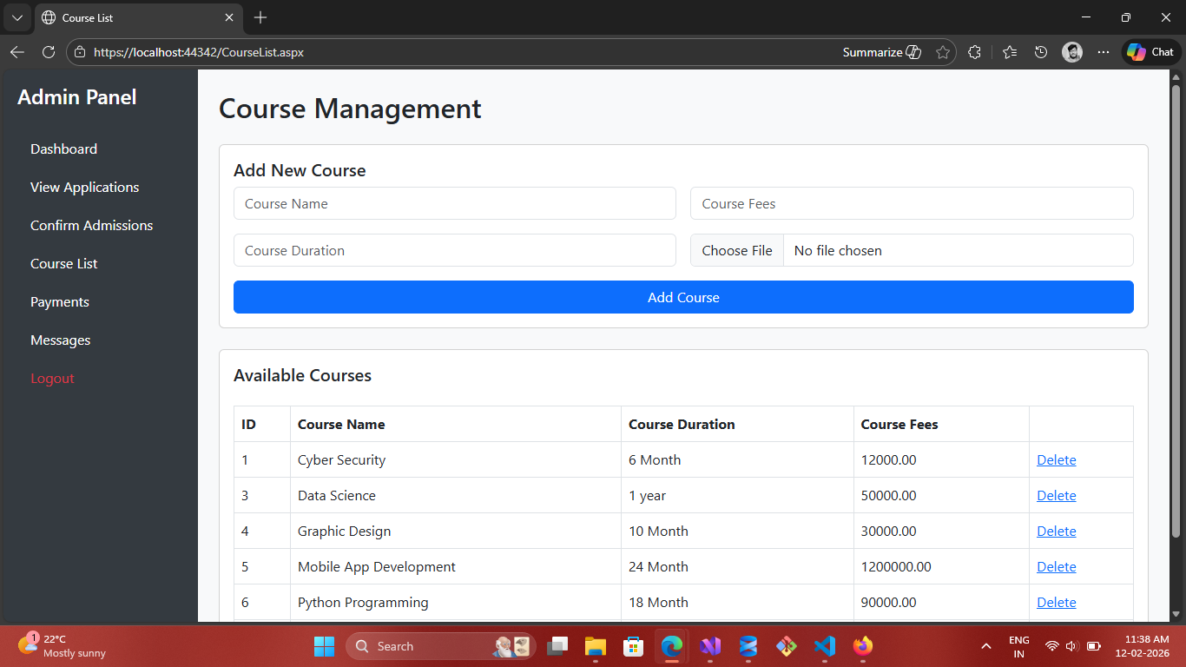
Task: Add page to favorites star icon
Action: click(x=943, y=52)
